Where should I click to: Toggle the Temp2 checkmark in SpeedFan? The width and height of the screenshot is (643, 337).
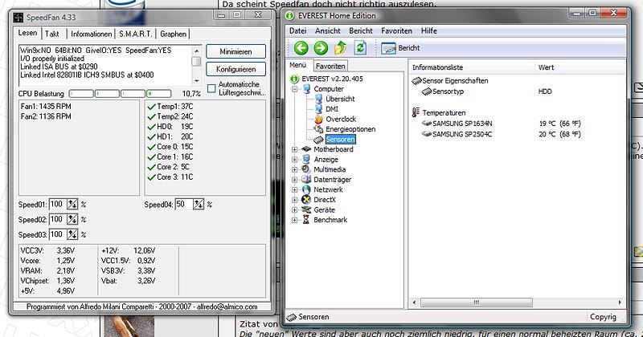coord(151,116)
